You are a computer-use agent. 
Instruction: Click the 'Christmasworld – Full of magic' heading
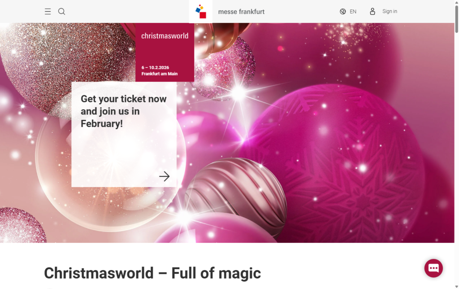[152, 273]
